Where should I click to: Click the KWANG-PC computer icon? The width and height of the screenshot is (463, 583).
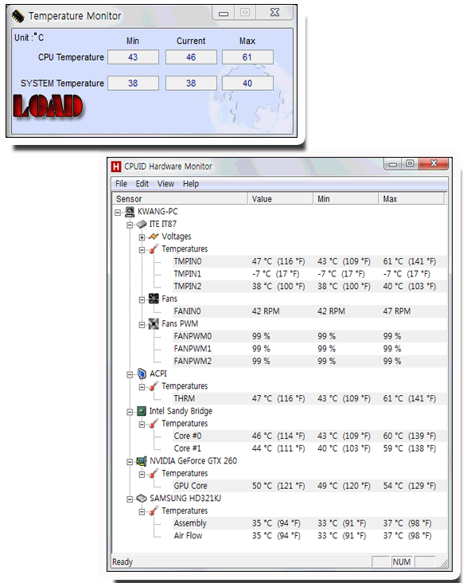(x=130, y=212)
